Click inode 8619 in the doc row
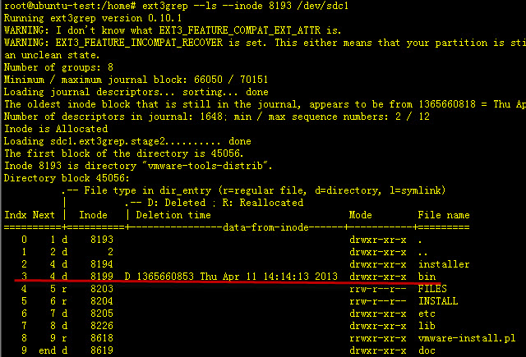Screen dimensions: 526x357 coord(102,350)
